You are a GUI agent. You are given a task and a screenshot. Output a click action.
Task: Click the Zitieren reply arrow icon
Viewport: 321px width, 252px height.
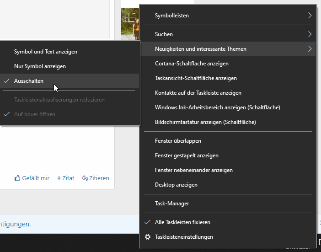(x=85, y=178)
